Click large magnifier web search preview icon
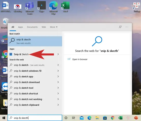 [97, 41]
